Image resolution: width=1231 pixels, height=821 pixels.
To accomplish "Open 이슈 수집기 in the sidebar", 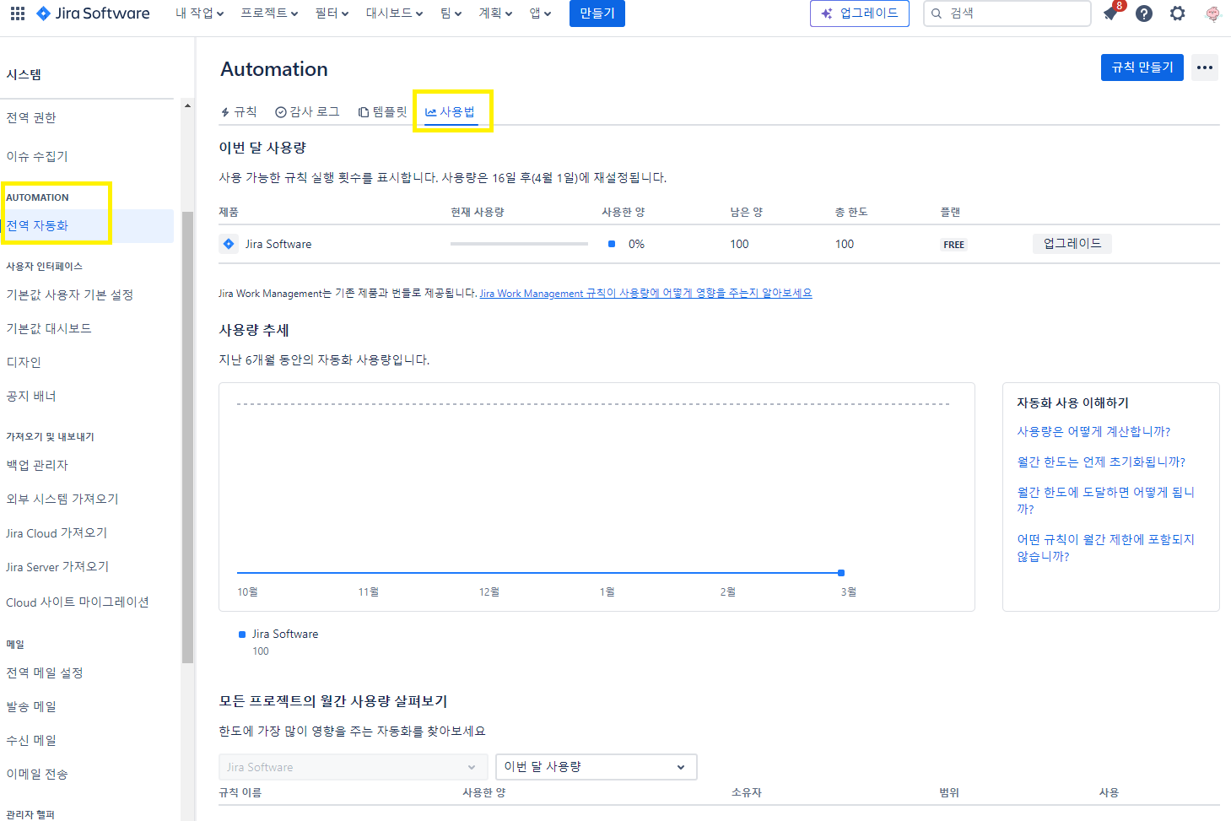I will pos(37,156).
